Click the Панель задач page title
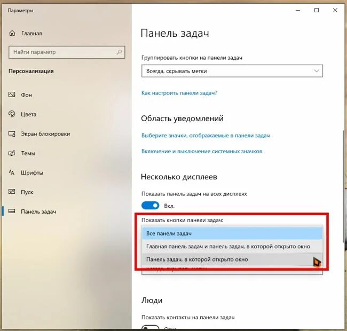Image resolution: width=347 pixels, height=331 pixels. coord(175,34)
